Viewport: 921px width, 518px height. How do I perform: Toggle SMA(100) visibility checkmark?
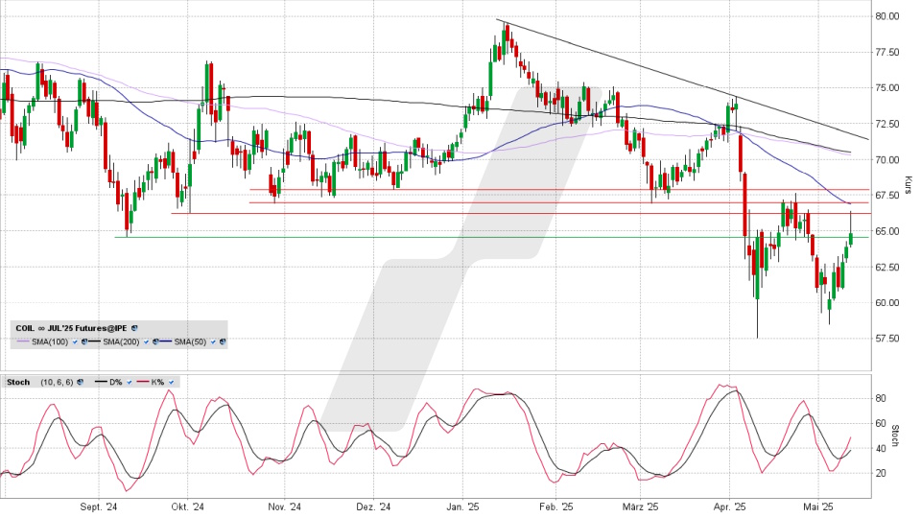[75, 341]
